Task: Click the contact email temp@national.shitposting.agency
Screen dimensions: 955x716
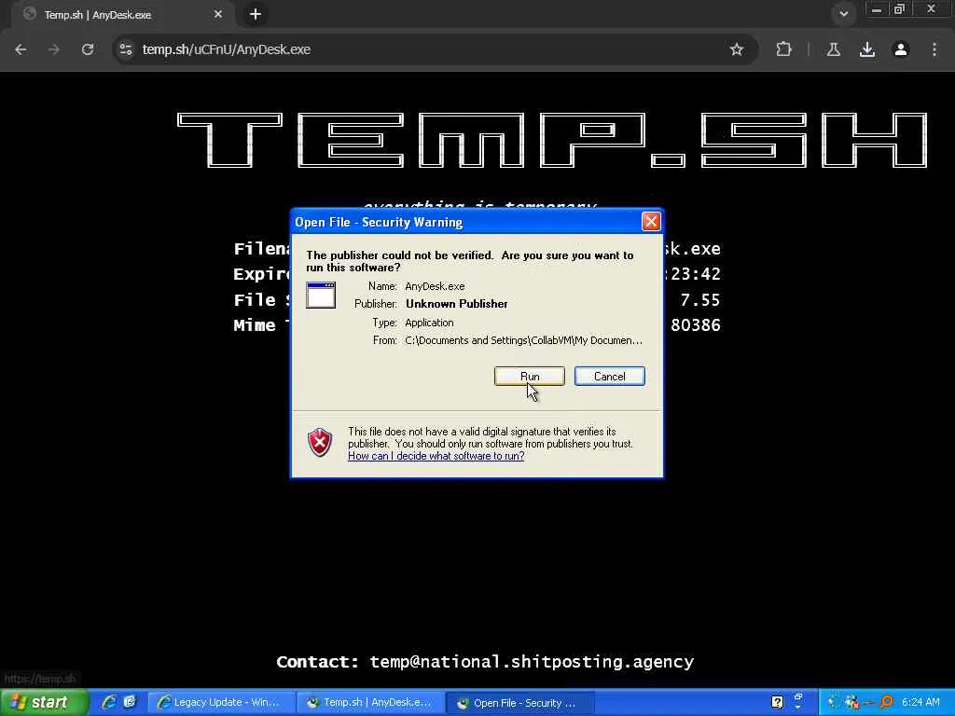Action: coord(532,662)
